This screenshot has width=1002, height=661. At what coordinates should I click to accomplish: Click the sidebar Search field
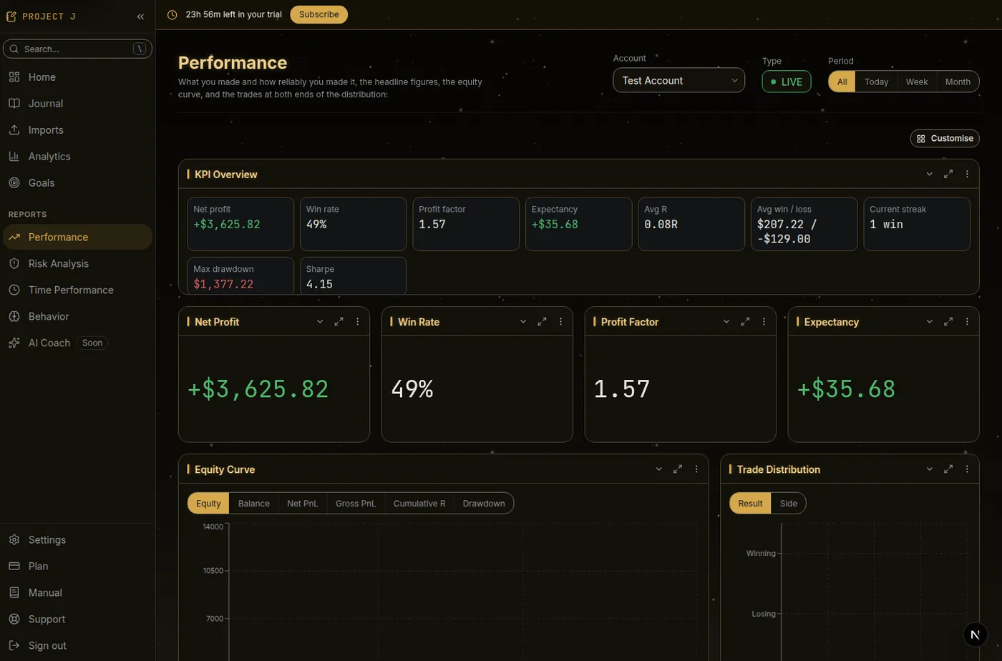77,49
